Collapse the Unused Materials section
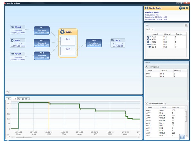 coord(147,103)
